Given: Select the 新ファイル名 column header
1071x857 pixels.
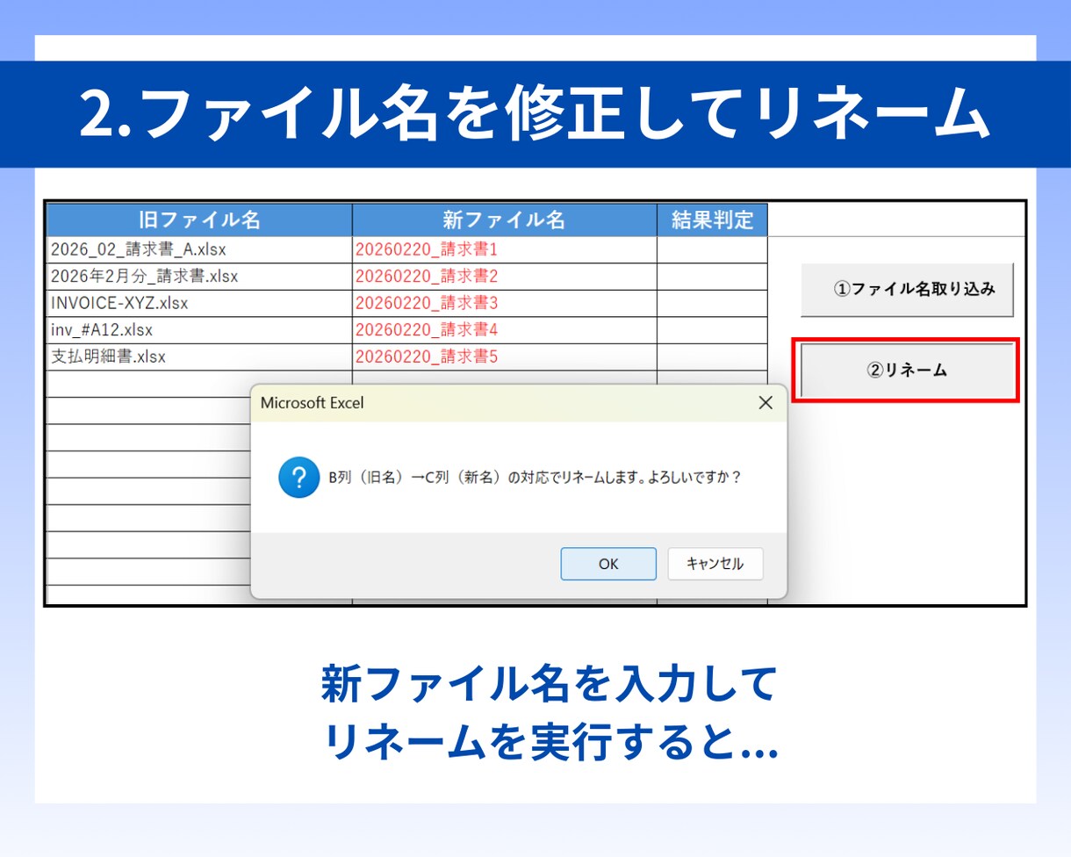Looking at the screenshot, I should pos(505,220).
